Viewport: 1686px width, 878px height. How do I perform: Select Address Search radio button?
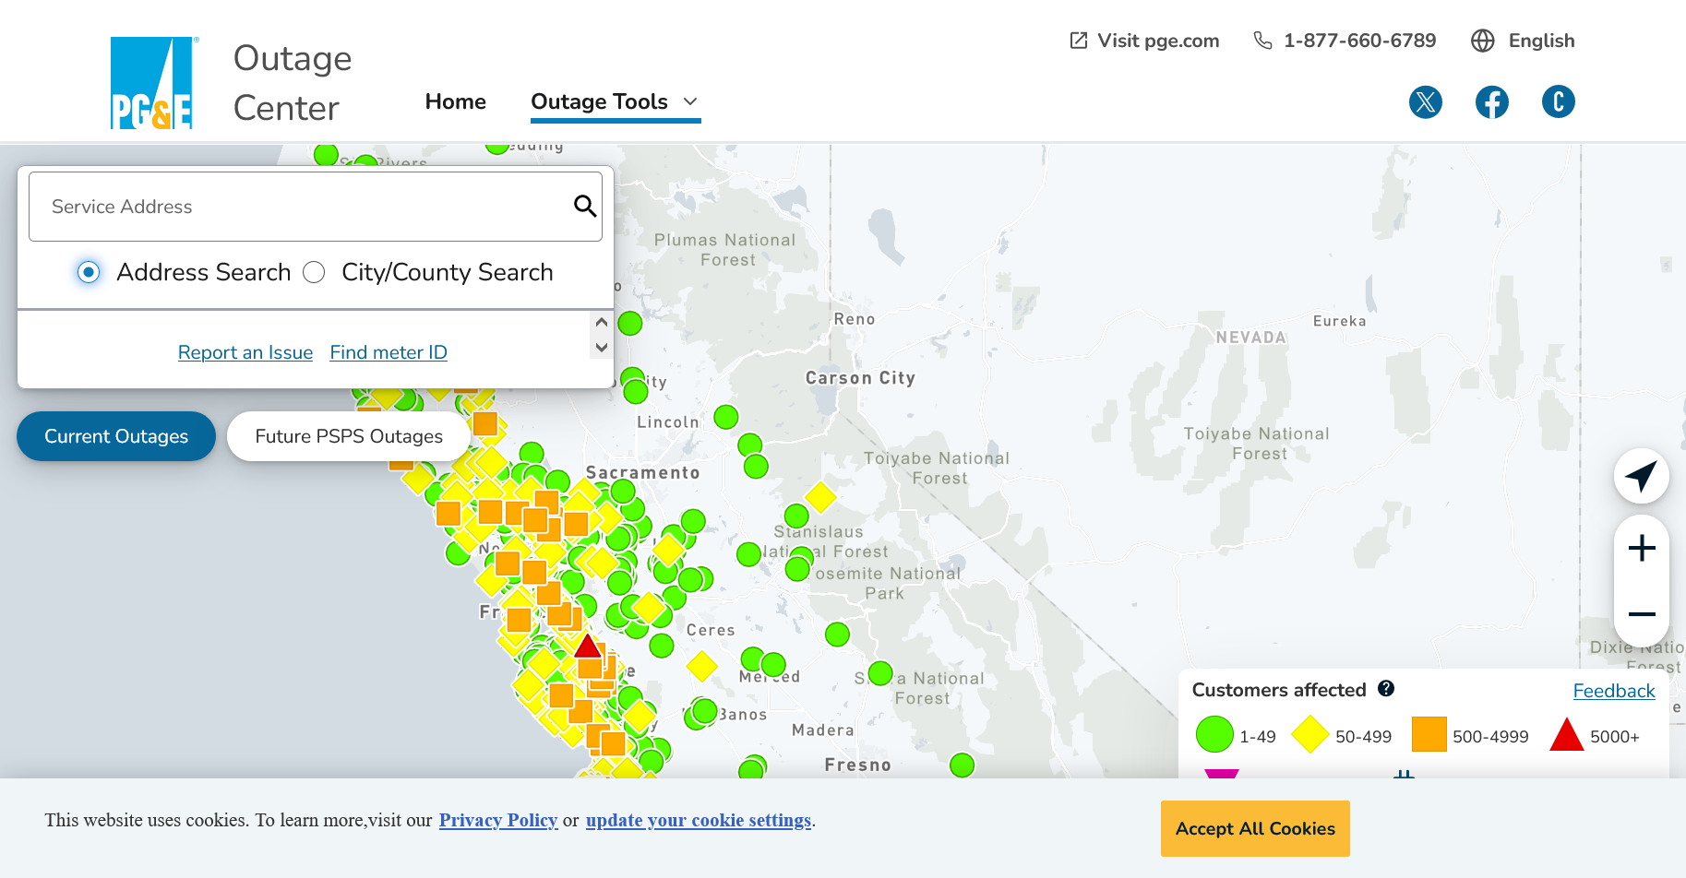tap(89, 272)
